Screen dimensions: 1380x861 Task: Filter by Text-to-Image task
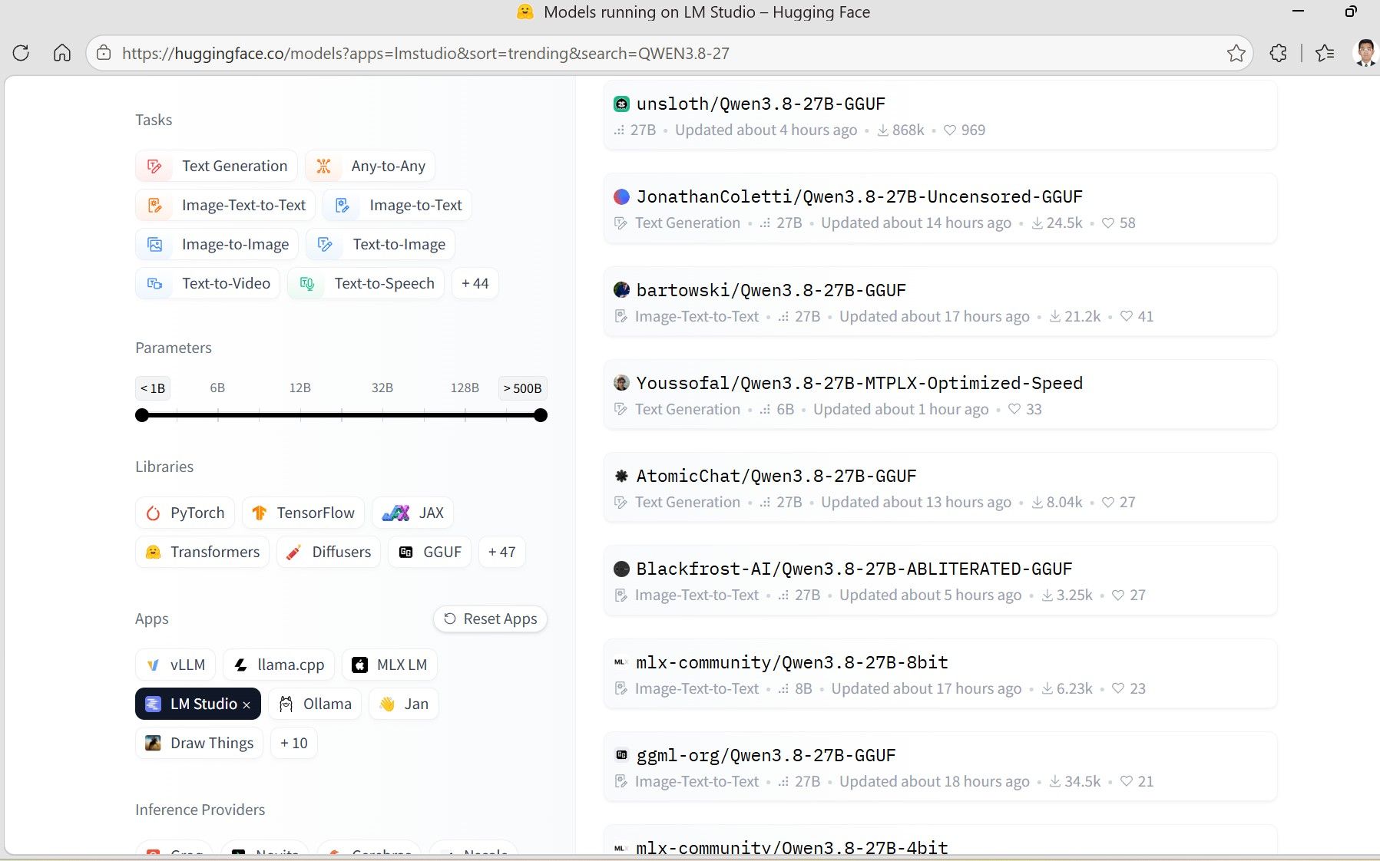click(x=381, y=244)
